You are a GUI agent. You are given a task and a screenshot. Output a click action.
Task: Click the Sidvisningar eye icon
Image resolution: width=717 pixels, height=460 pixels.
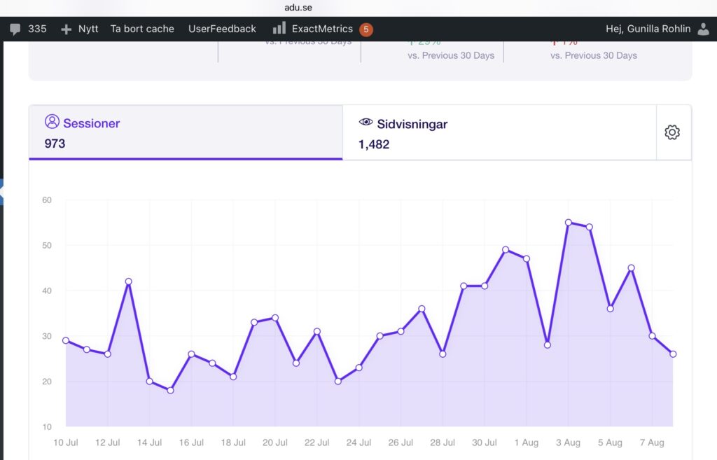tap(366, 122)
